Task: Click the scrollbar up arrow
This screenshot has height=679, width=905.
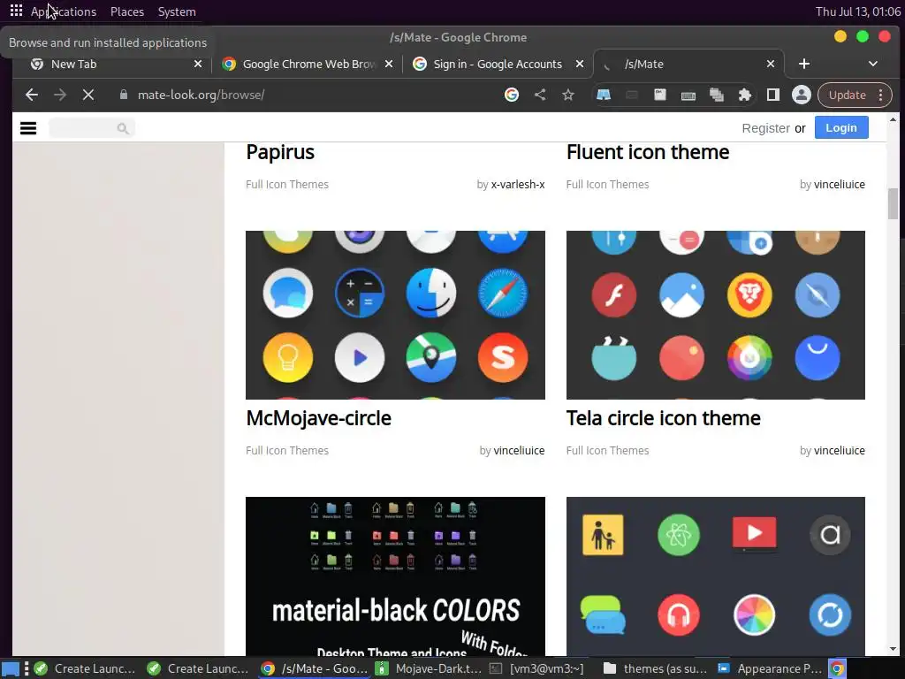Action: [x=893, y=119]
